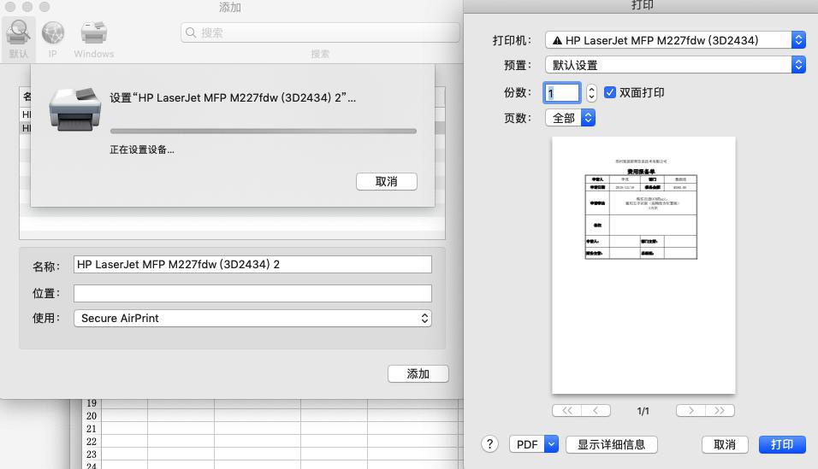The width and height of the screenshot is (818, 469).
Task: Click the printer name (名称) field
Action: [x=252, y=264]
